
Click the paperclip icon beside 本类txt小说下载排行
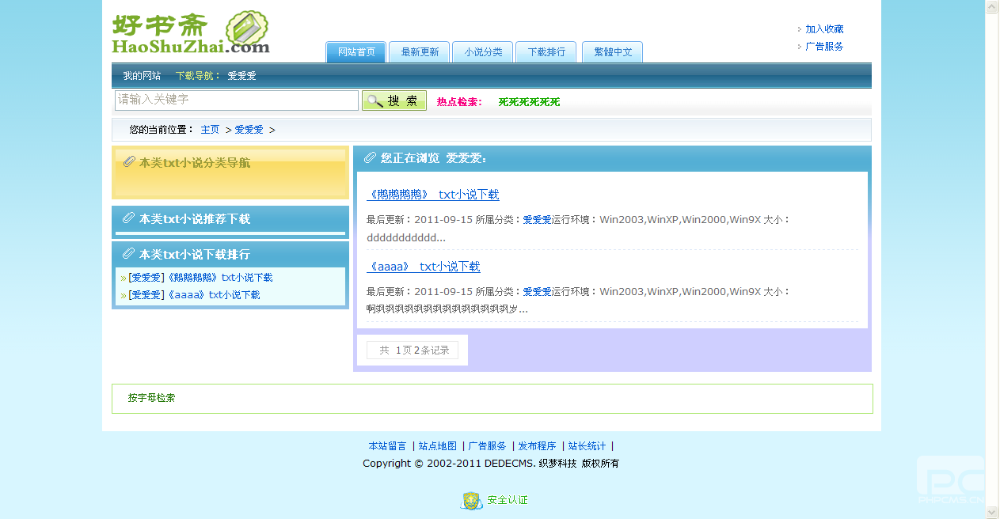pyautogui.click(x=129, y=253)
